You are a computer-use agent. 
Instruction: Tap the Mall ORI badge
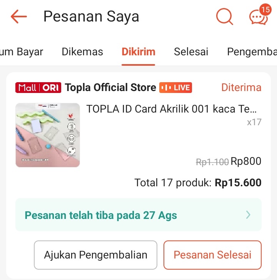click(x=38, y=88)
